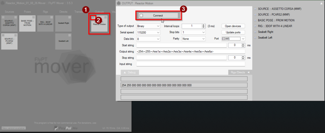The image size is (325, 133).
Task: Open the Sources tab in Mover
Action: coord(9,12)
